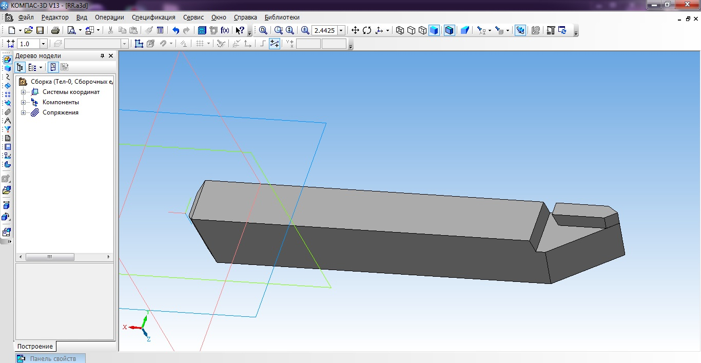
Task: Pin the Дерево модели panel
Action: tap(102, 56)
